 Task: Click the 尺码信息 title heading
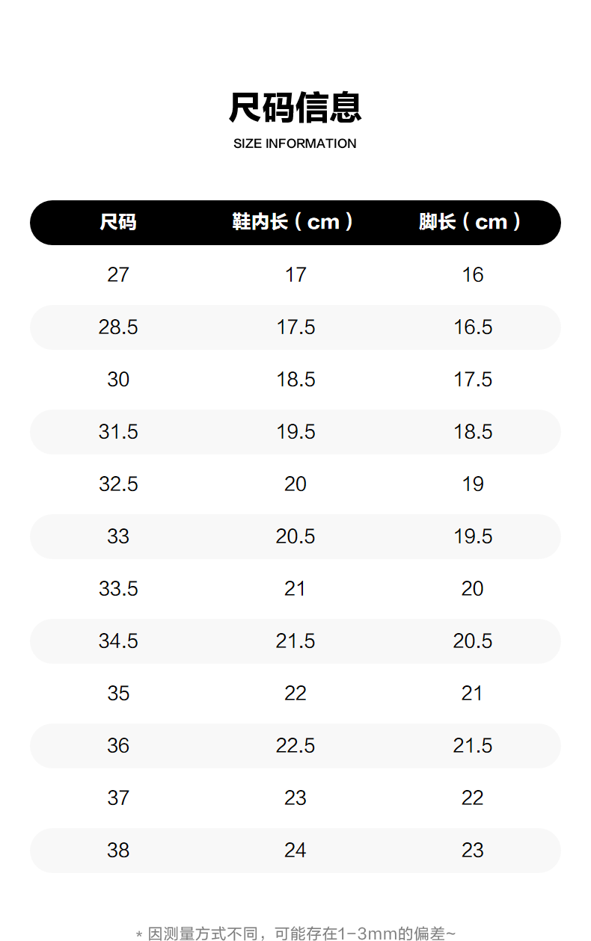[295, 107]
